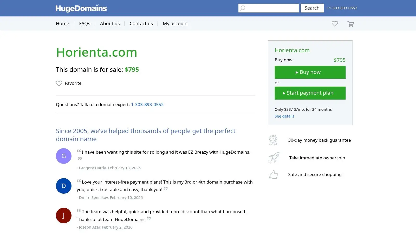
Task: Call the 1-303-893-0552 domain expert link
Action: coord(147,105)
